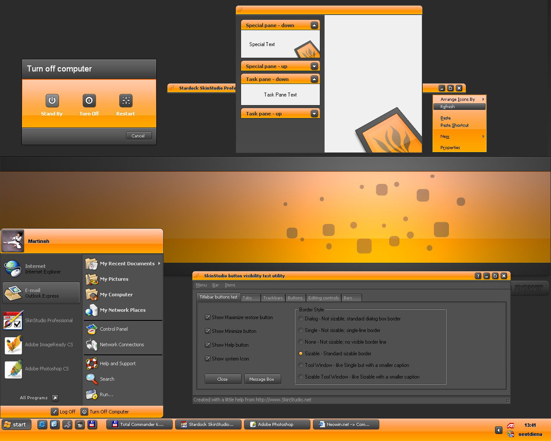
Task: Choose Paste in context menu
Action: pyautogui.click(x=460, y=118)
